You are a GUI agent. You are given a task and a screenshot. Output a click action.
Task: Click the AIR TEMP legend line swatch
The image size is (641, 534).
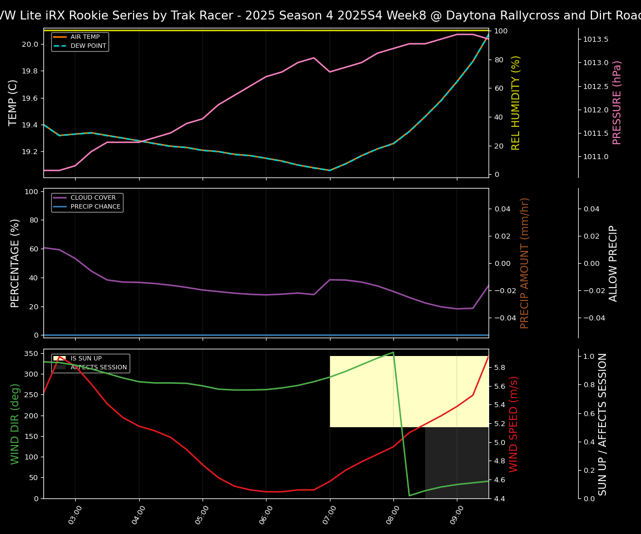[x=60, y=37]
